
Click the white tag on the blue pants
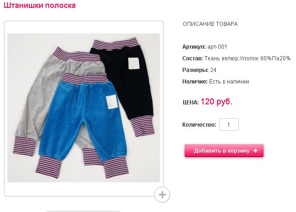click(112, 102)
